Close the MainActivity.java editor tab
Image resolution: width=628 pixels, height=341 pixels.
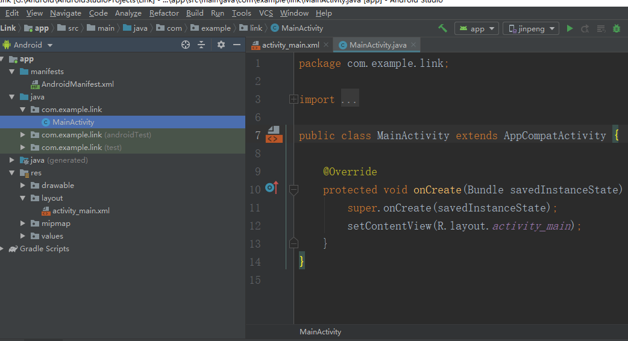coord(413,45)
